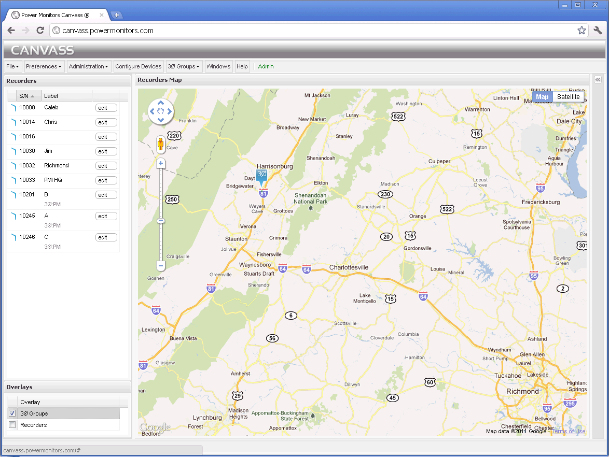Click the edit button for the Richmond recorder

[x=106, y=165]
